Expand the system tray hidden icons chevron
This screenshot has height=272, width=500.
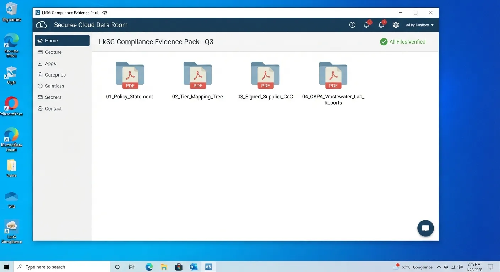click(x=439, y=267)
